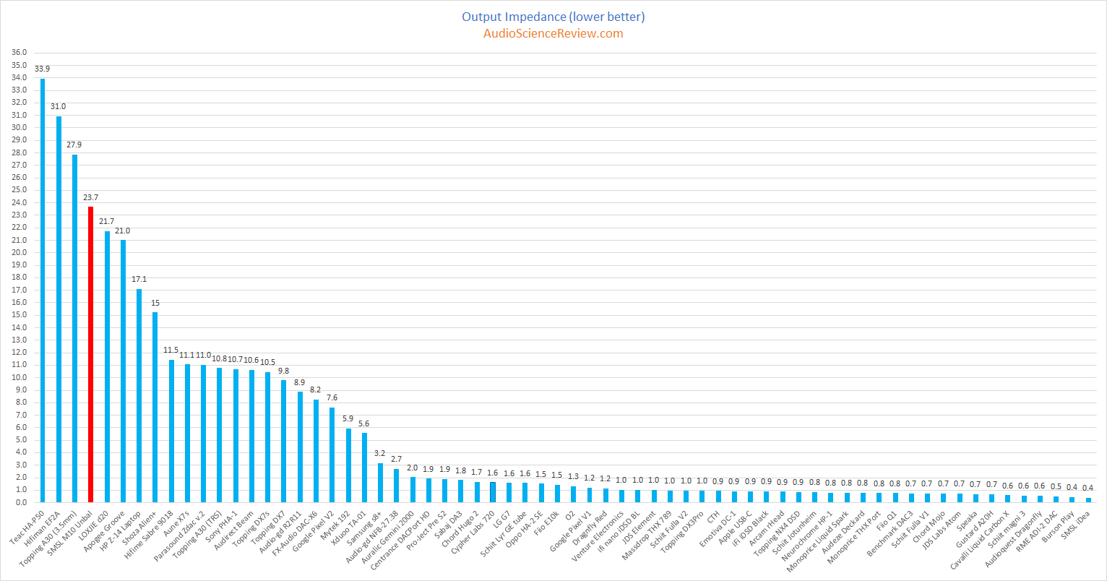
Task: Click the '17.1' value label
Action: pos(139,279)
